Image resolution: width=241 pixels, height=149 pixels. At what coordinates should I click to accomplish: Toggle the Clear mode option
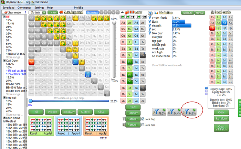pyautogui.click(x=13, y=13)
